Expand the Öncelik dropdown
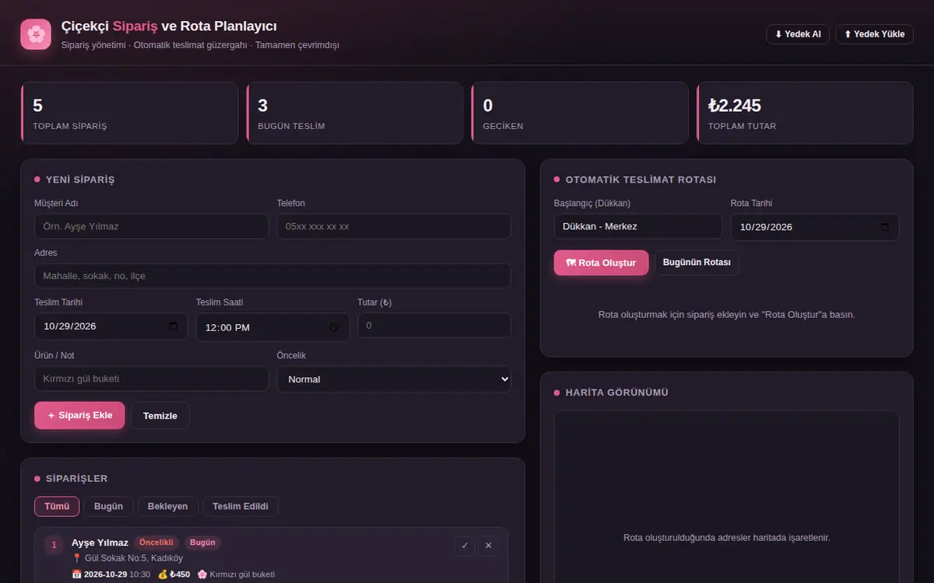Image resolution: width=934 pixels, height=583 pixels. point(394,379)
